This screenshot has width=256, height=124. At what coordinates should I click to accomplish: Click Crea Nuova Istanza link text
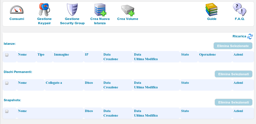100,21
